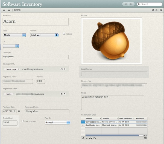
Task: Click the scrollbar left arrow
Action: 144,135
